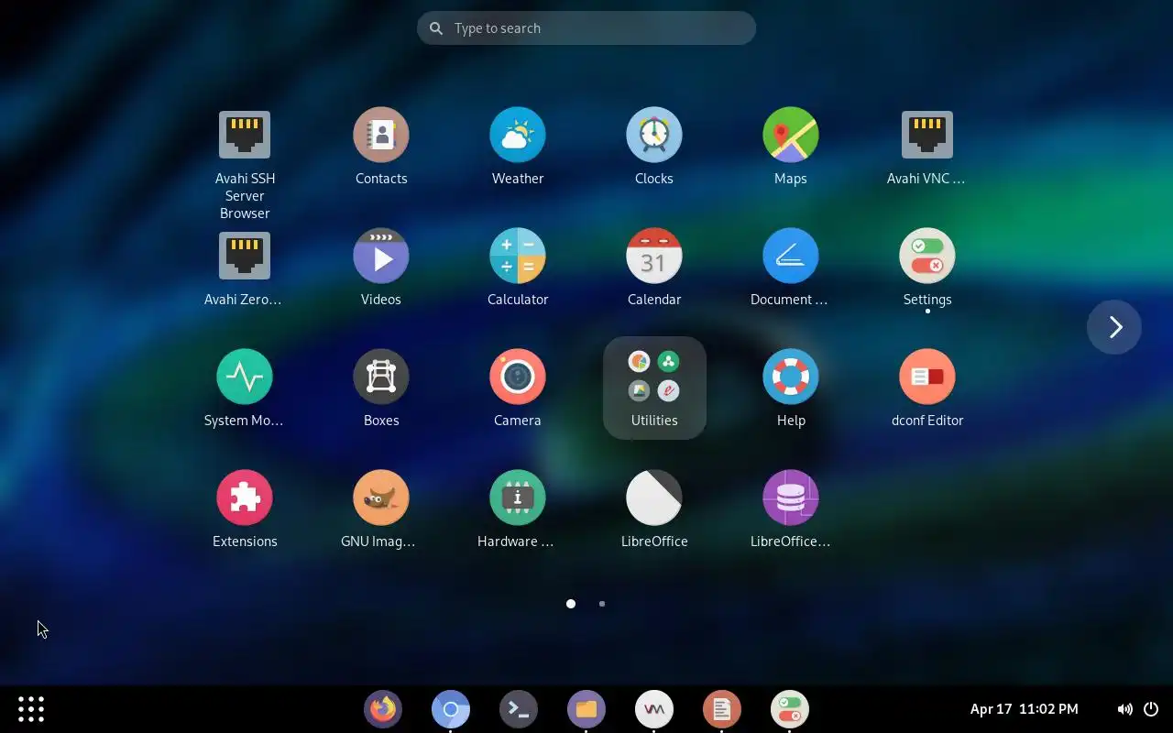Open Hardware info app
This screenshot has height=733, width=1173.
click(518, 498)
